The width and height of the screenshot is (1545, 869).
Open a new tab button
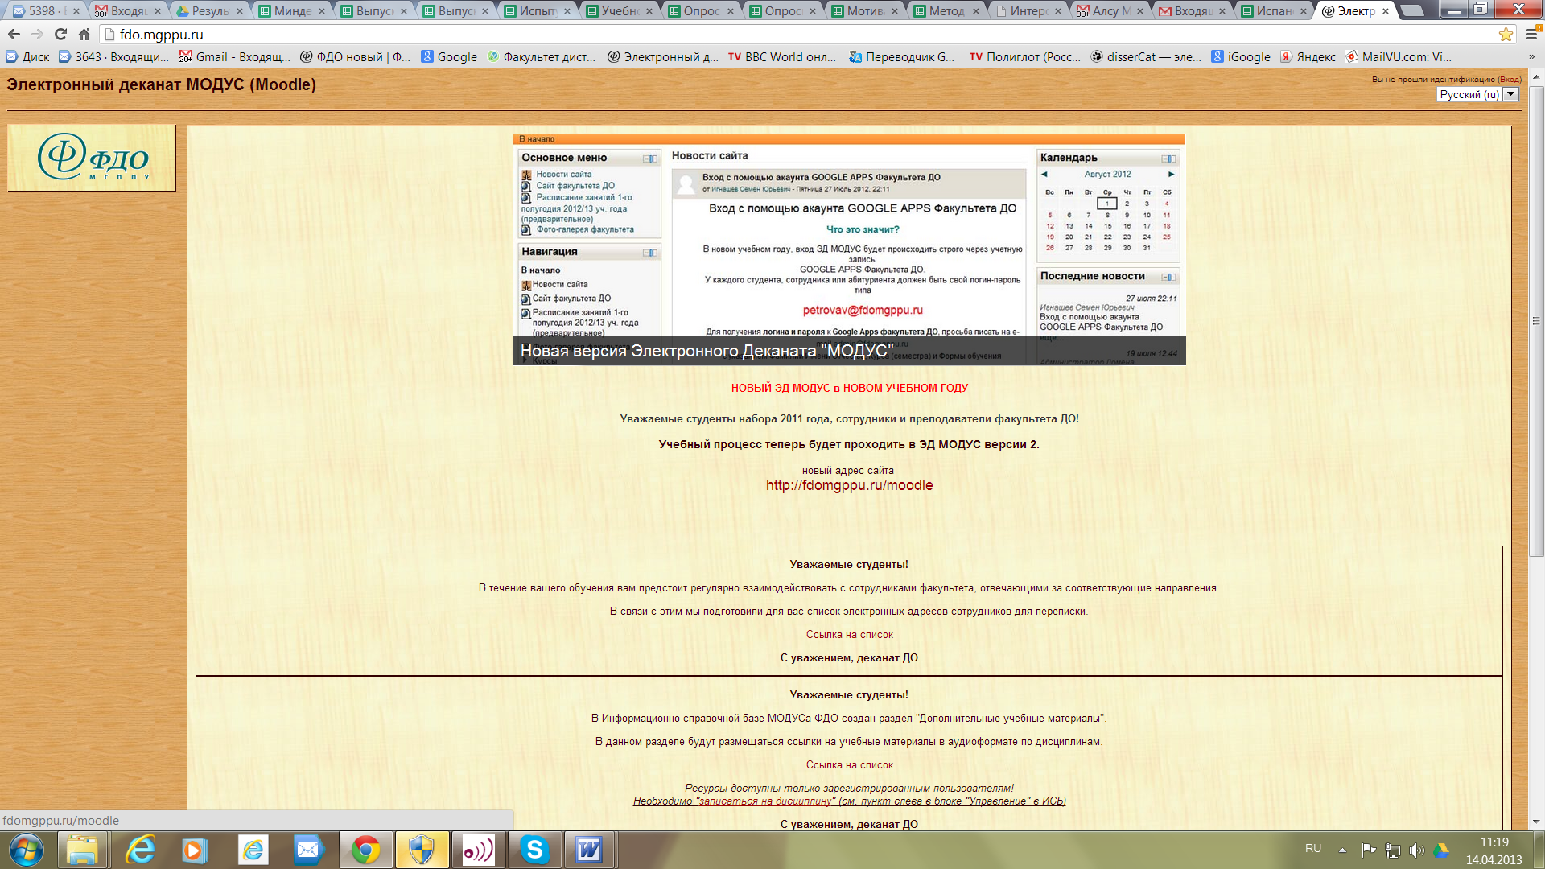(x=1411, y=11)
